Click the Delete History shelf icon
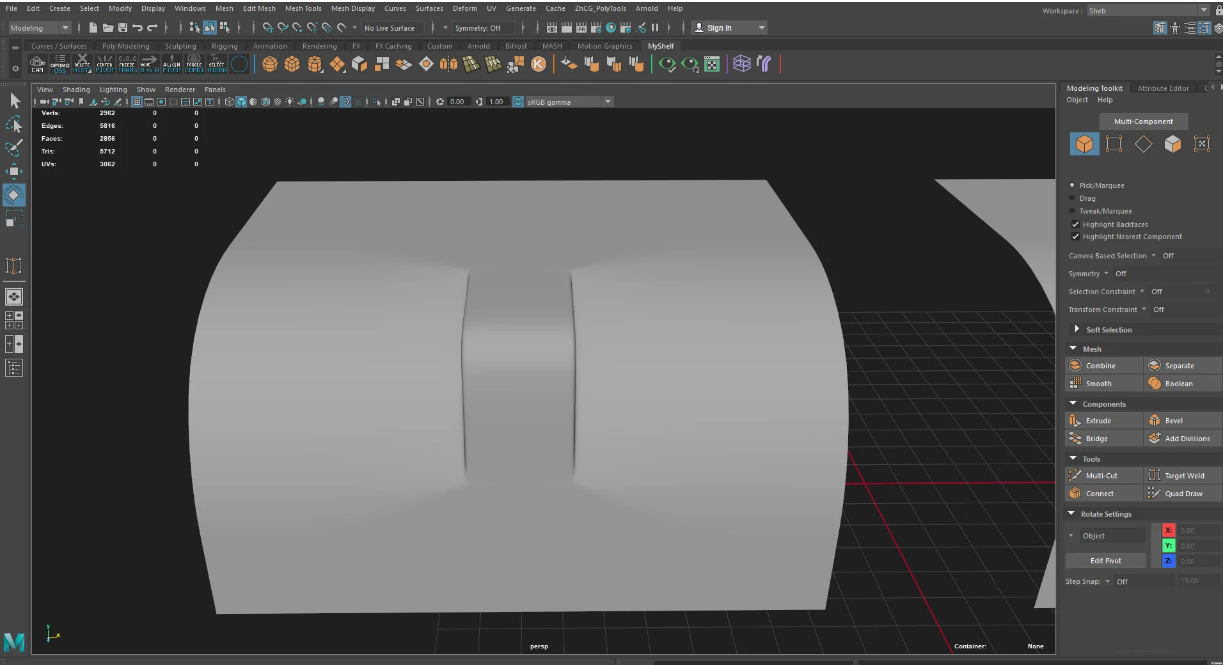The image size is (1223, 665). click(83, 64)
